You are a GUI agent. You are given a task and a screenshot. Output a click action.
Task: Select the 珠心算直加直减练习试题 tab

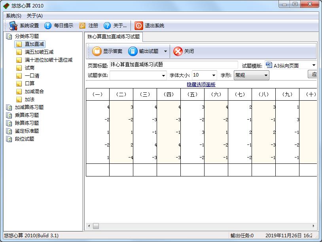click(x=114, y=37)
